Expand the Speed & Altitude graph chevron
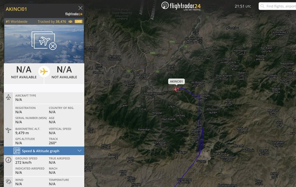 (80, 150)
